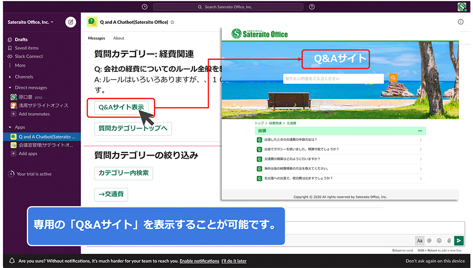The image size is (473, 268).
Task: Expand the Channels section
Action: tap(10, 77)
